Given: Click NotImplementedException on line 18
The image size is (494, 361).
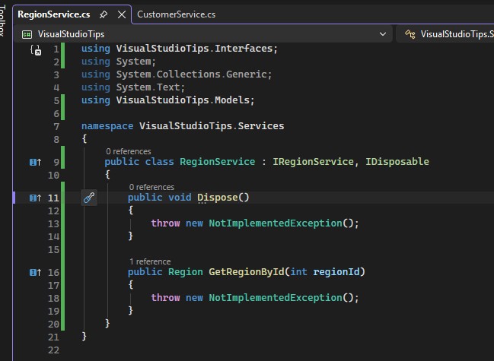Looking at the screenshot, I should point(276,298).
